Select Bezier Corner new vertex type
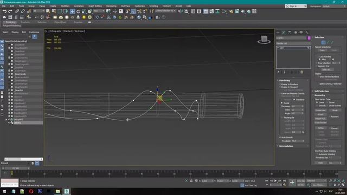This screenshot has height=195, width=347. pyautogui.click(x=327, y=106)
